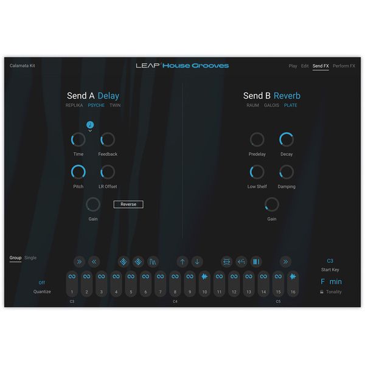Toggle the Tonality lock icon
The width and height of the screenshot is (365, 365).
(x=322, y=291)
